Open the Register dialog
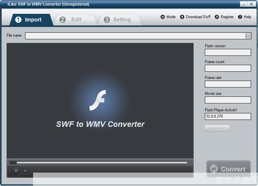This screenshot has height=186, width=258. (224, 17)
